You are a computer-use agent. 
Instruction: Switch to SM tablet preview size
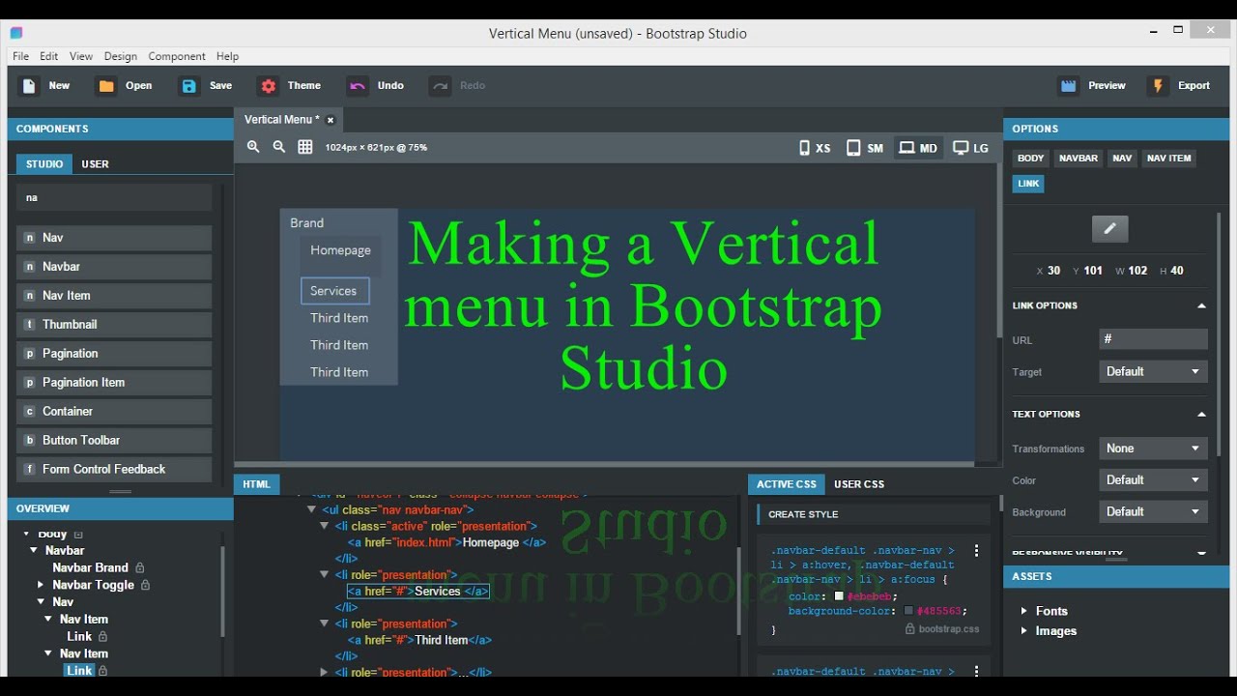(865, 148)
